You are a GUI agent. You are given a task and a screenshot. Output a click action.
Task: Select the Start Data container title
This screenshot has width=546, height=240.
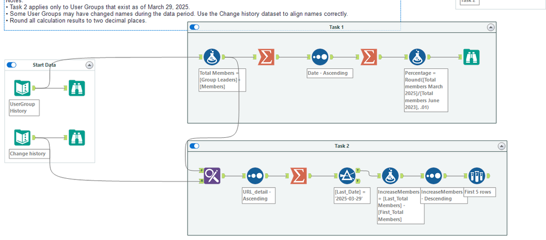coord(44,65)
